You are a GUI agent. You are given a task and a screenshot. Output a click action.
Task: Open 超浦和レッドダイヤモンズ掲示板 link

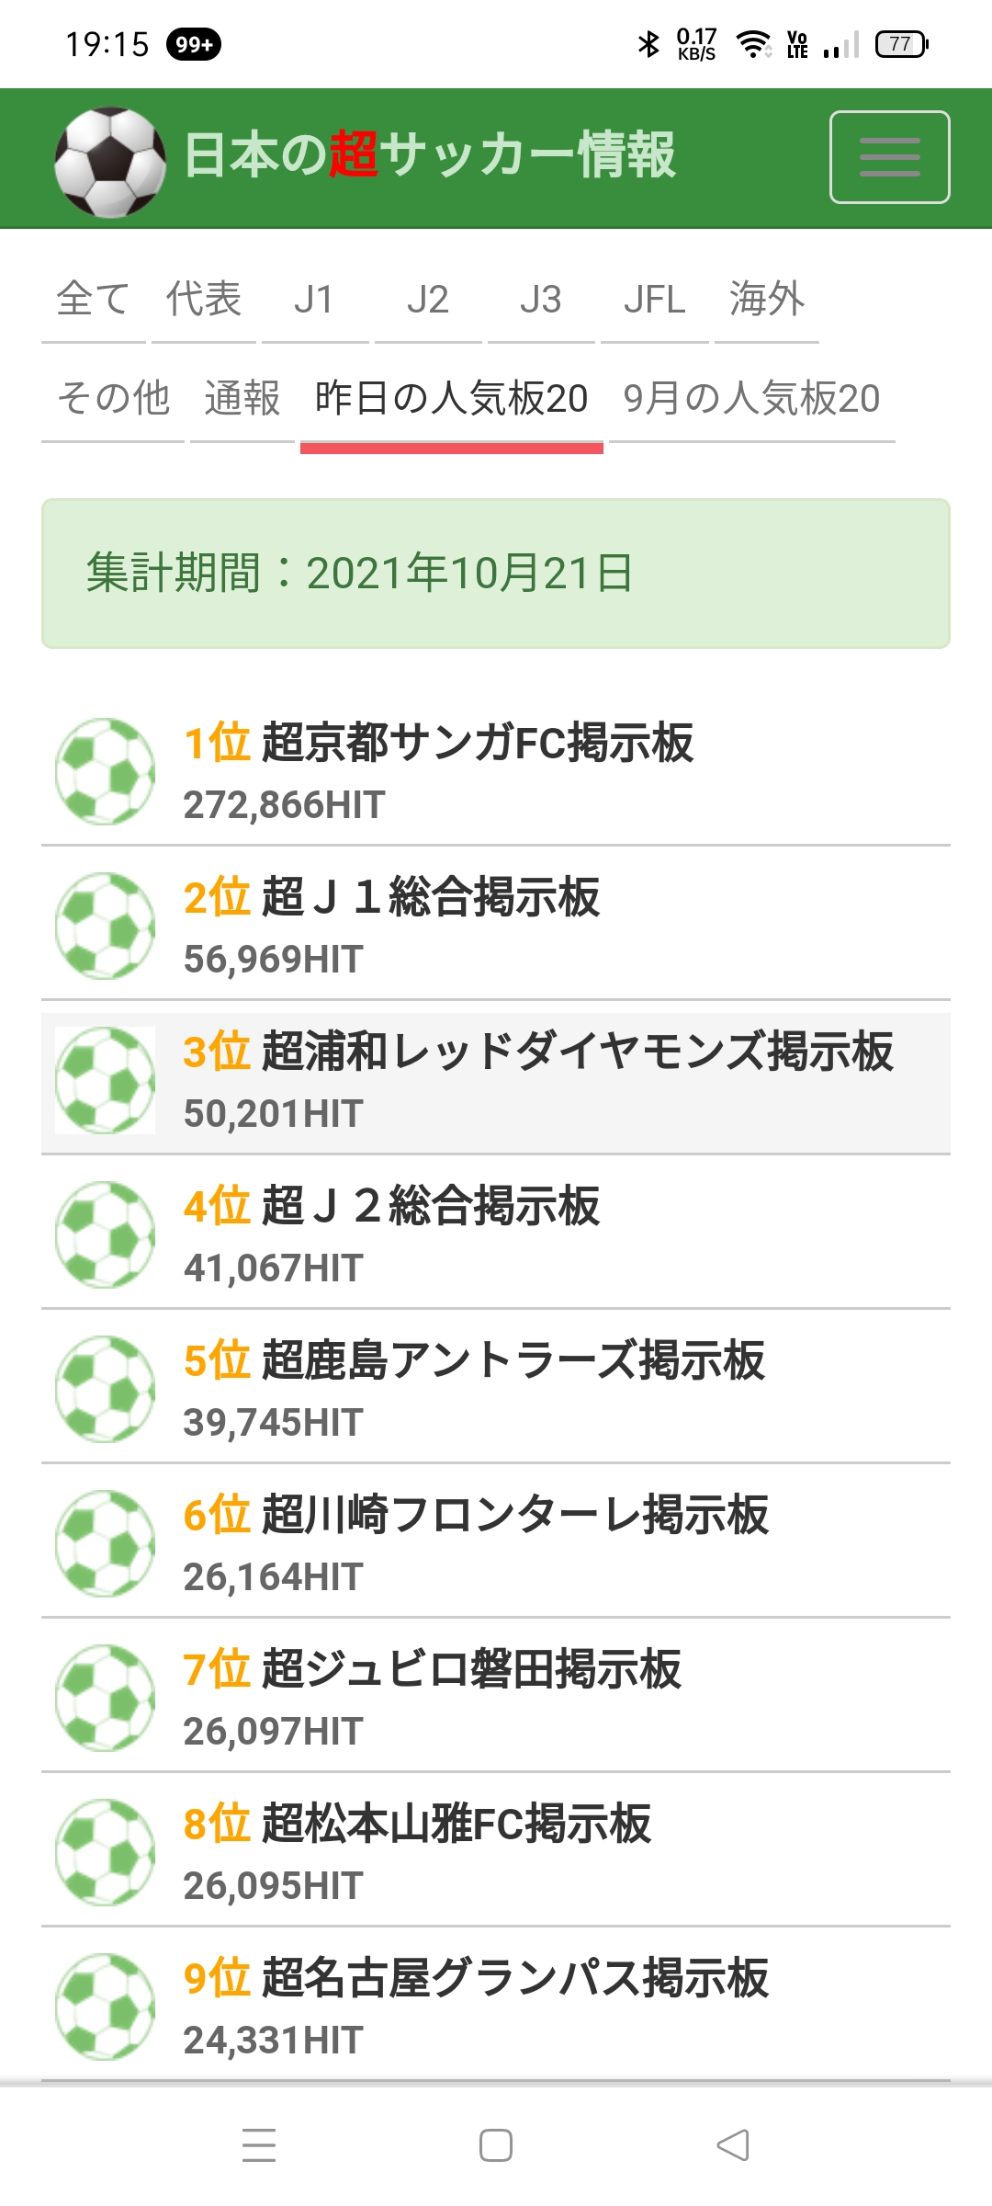pos(577,1052)
